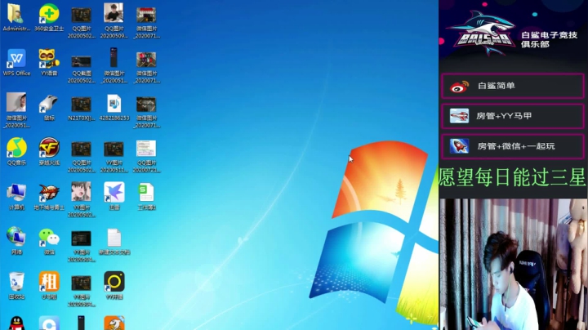588x330 pixels.
Task: Open the 回收站 recycle bin
Action: (x=16, y=286)
